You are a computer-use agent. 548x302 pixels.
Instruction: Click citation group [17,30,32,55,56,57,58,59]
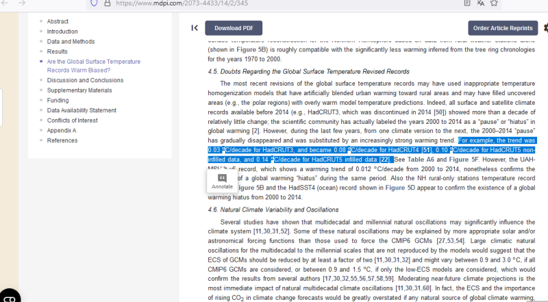click(358, 279)
